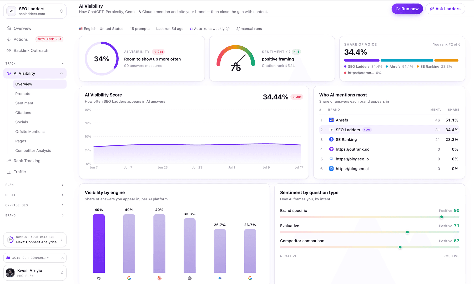474x284 pixels.
Task: Select the Perplexity engine icon under the chart
Action: (99, 278)
